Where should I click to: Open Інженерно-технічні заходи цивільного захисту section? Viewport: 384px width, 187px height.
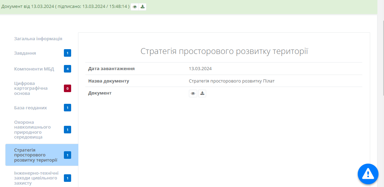[36, 178]
